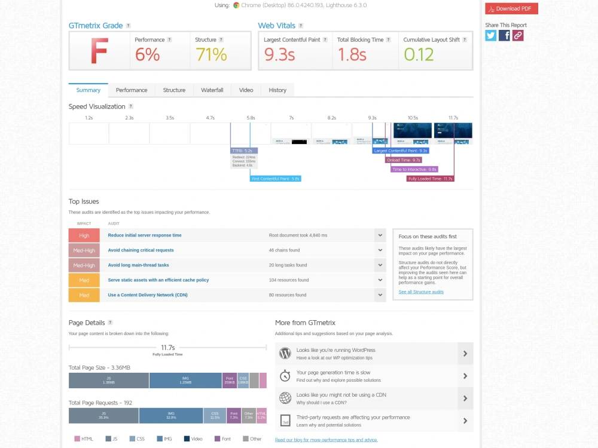Click the Chrome browser icon
Viewport: 598px width, 448px height.
(x=236, y=5)
